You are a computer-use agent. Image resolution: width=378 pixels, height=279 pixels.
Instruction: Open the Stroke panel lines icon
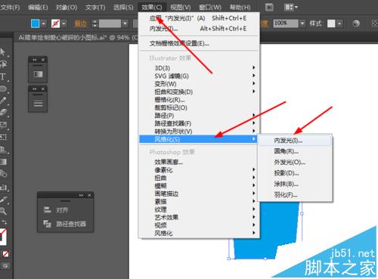pos(38,103)
